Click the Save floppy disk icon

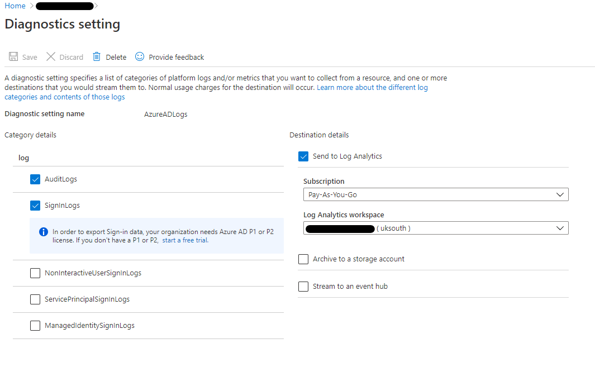pyautogui.click(x=13, y=57)
